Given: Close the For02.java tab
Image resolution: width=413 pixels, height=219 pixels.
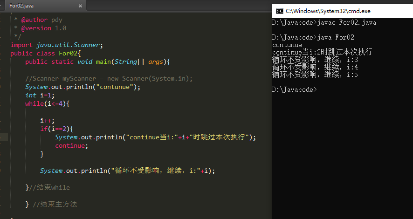Looking at the screenshot, I should (x=80, y=6).
